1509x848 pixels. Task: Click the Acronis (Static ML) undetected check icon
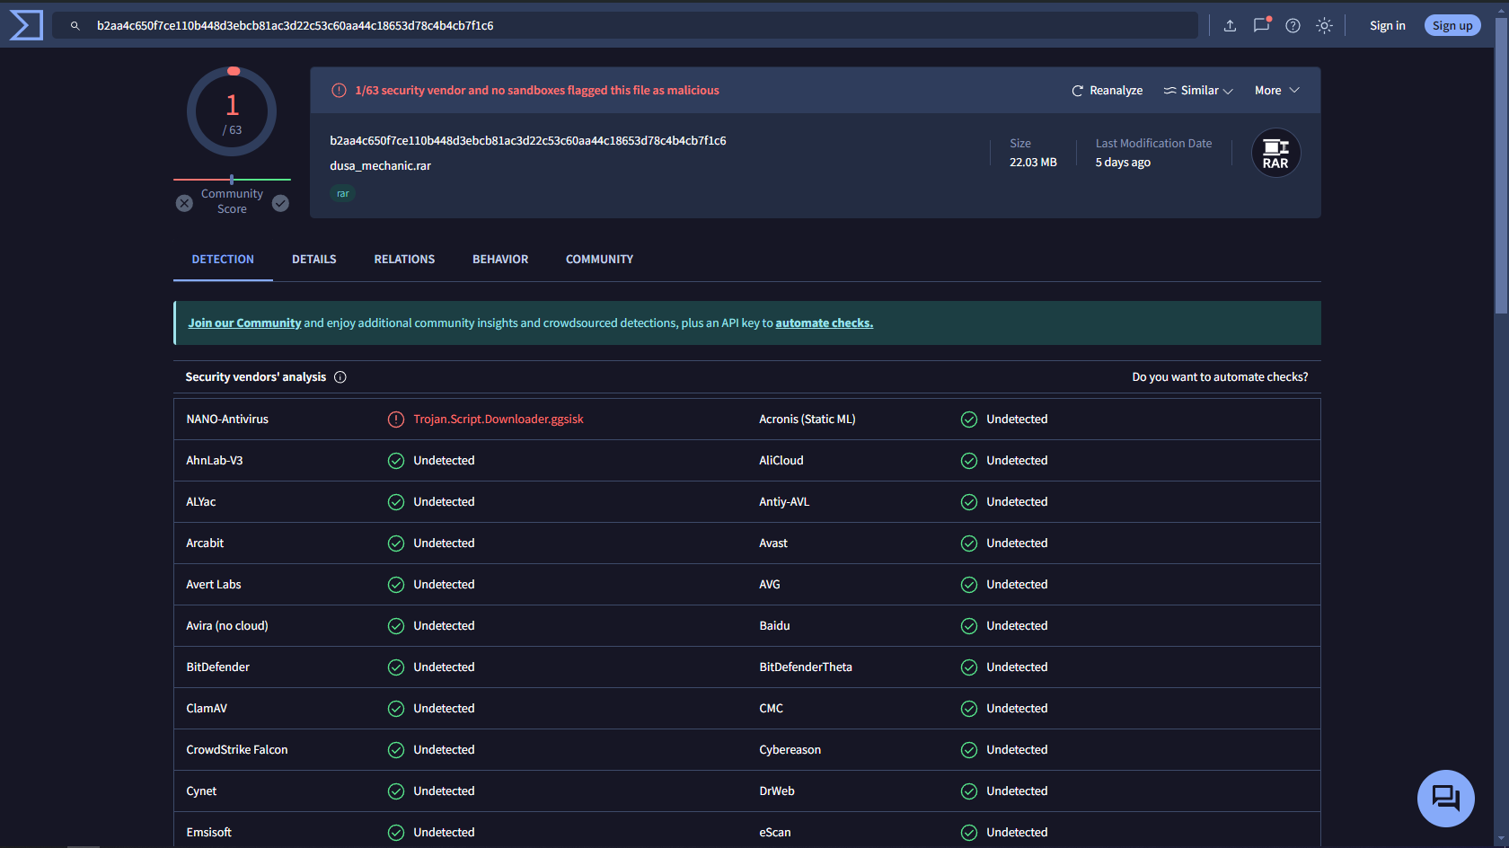click(969, 420)
